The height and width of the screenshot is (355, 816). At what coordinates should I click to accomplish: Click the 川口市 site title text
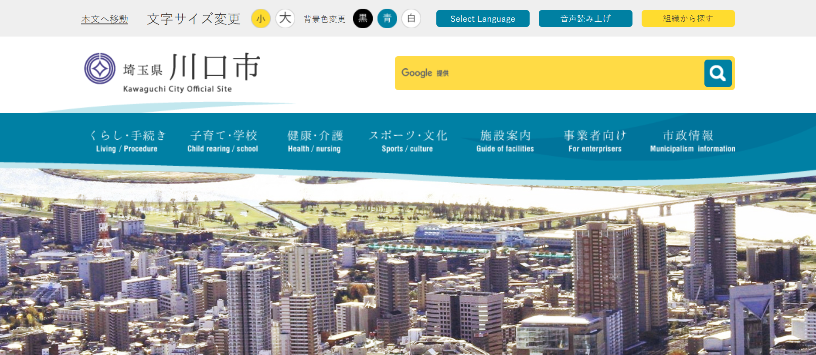point(215,67)
